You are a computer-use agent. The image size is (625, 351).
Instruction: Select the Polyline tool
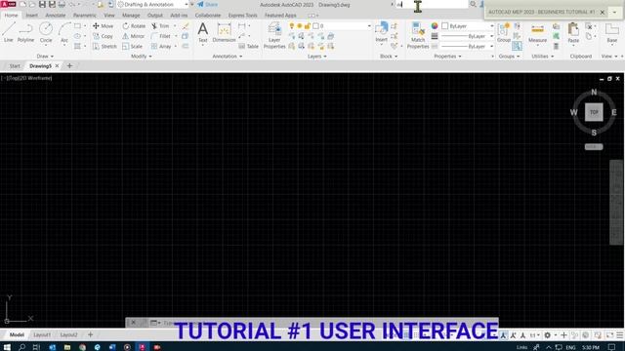coord(25,32)
